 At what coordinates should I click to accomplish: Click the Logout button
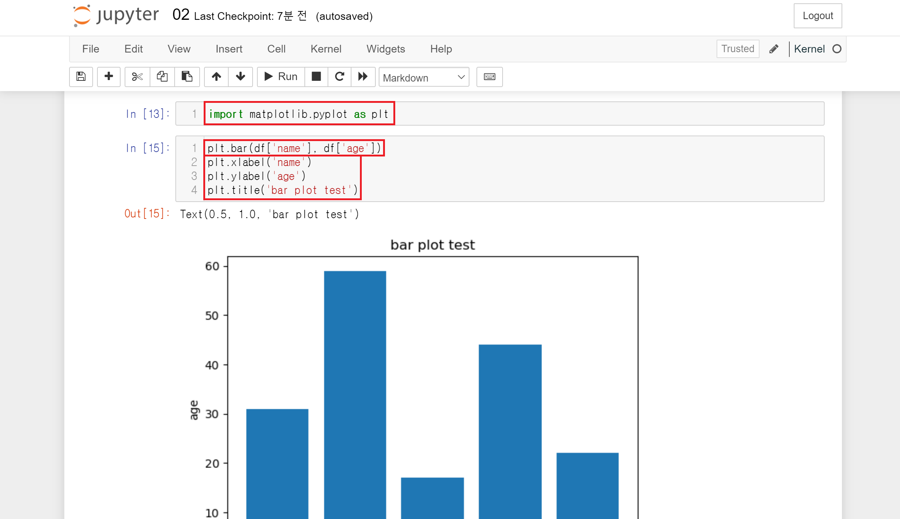[817, 16]
